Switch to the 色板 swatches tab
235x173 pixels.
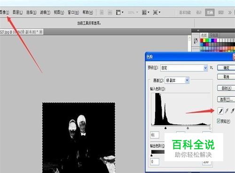point(204,35)
